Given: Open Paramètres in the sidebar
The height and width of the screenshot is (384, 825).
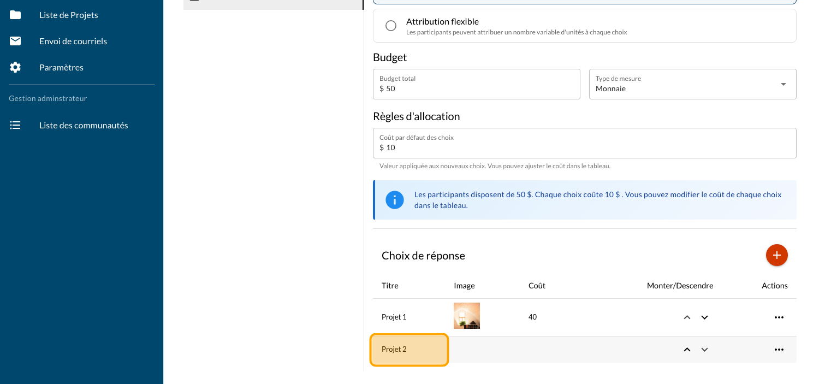Looking at the screenshot, I should 61,67.
